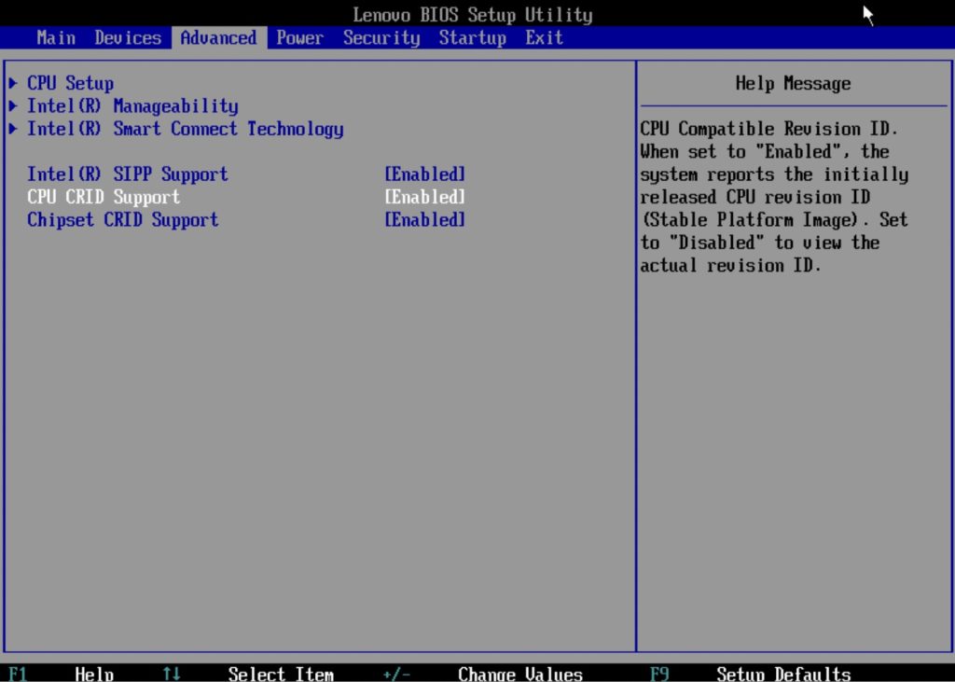Expand the CPU Setup submenu arrow
This screenshot has width=955, height=682.
[x=13, y=83]
